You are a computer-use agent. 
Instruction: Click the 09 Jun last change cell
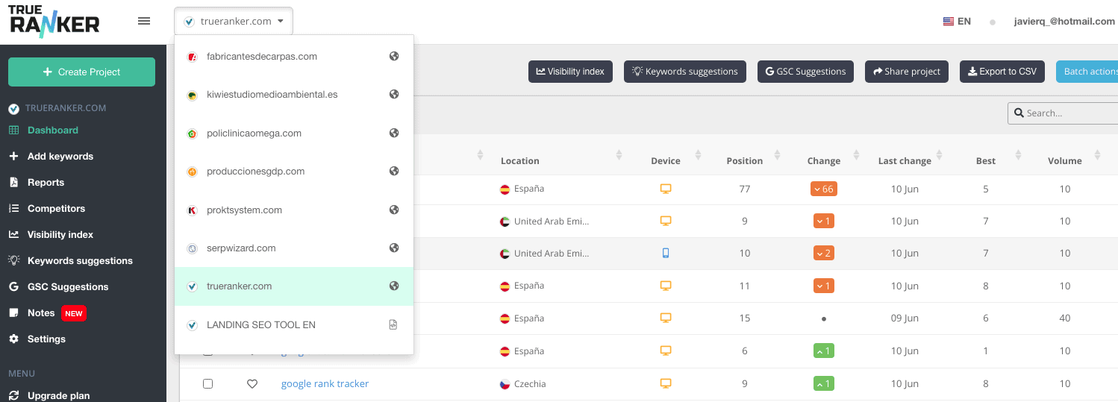[905, 318]
